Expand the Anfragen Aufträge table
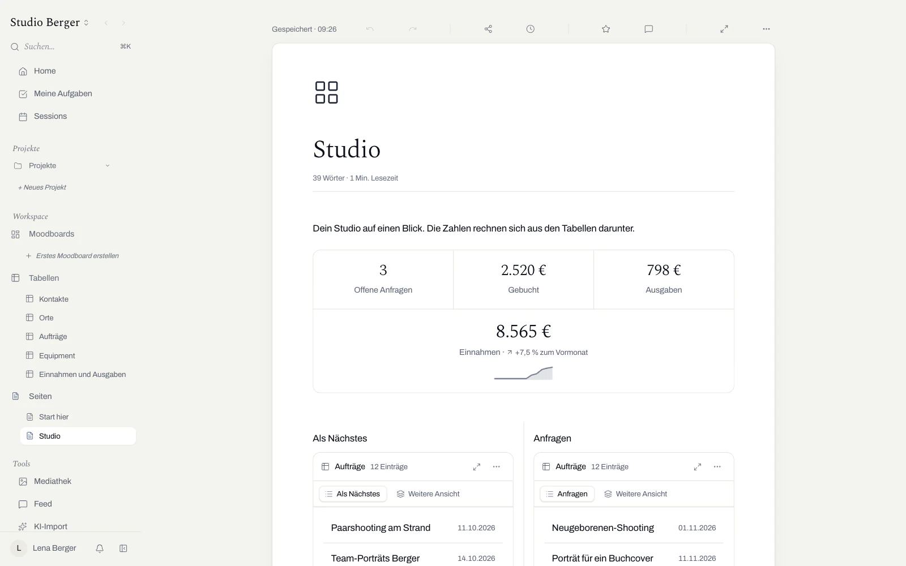Screen dimensions: 906x566 point(698,467)
